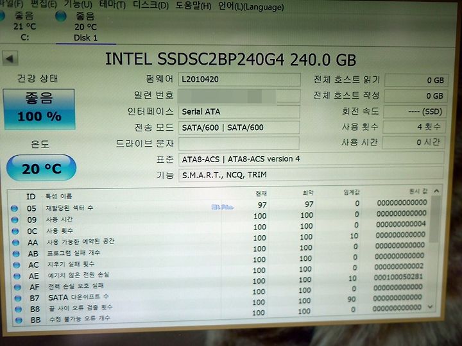The height and width of the screenshot is (346, 462).
Task: Click the power on hours 0 시간 value
Action: pyautogui.click(x=414, y=142)
